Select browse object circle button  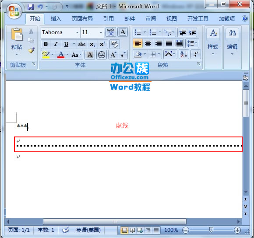tap(245, 206)
